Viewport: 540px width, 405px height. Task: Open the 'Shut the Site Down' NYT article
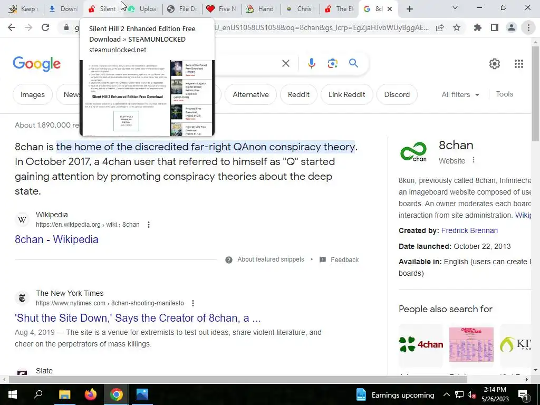click(138, 318)
